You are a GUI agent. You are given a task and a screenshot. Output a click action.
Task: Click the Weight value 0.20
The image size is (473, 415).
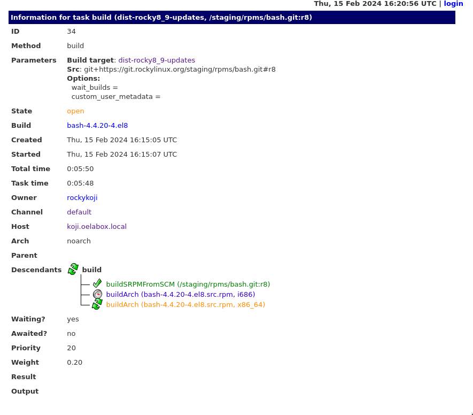tap(74, 363)
